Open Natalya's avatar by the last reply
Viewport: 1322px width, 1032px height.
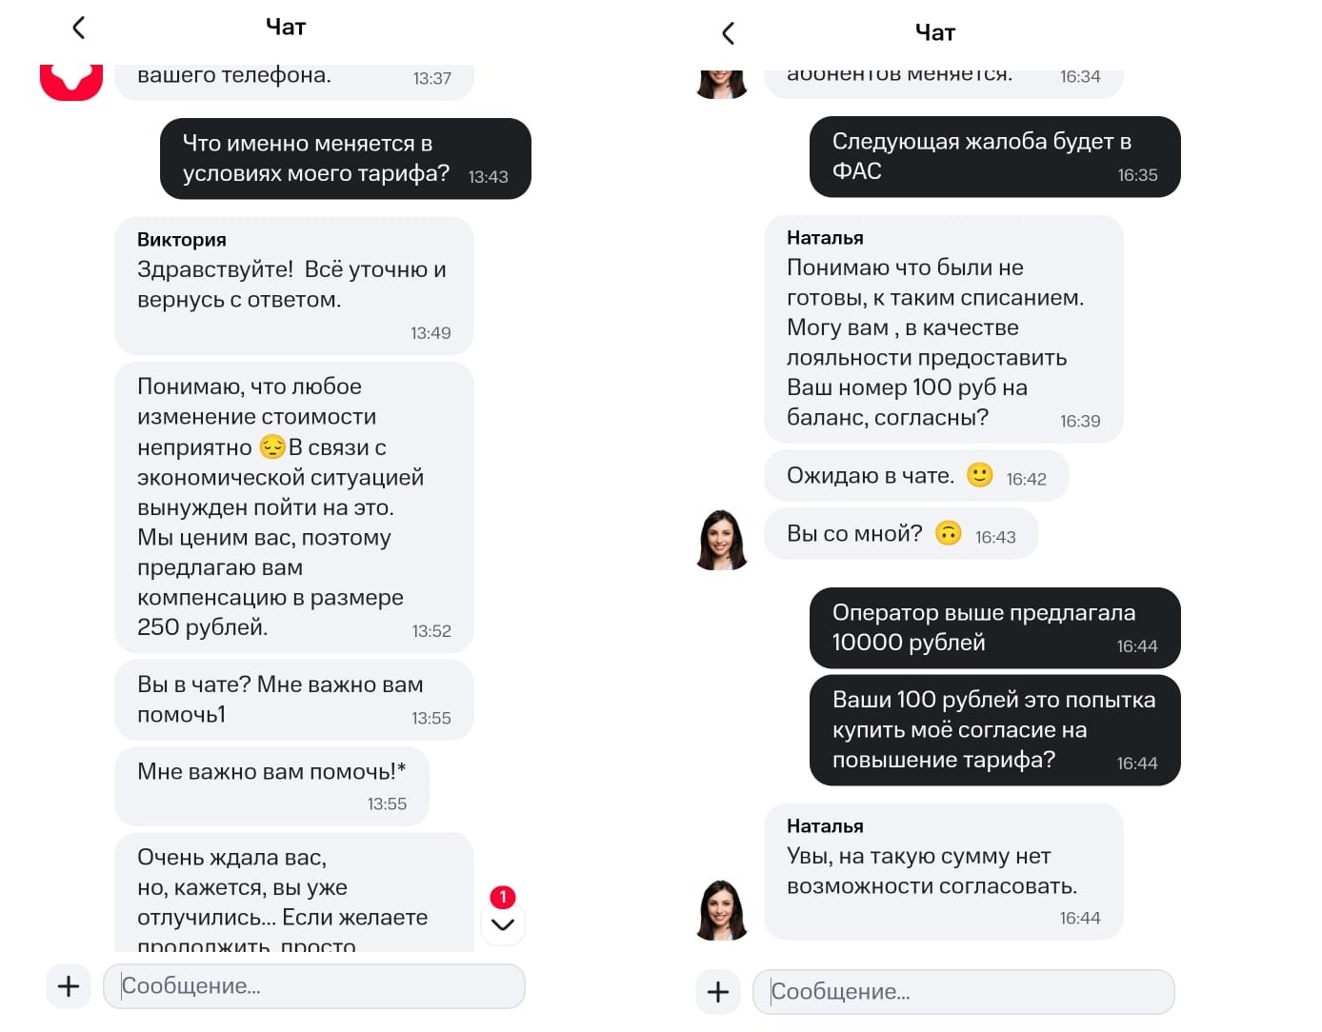click(724, 910)
